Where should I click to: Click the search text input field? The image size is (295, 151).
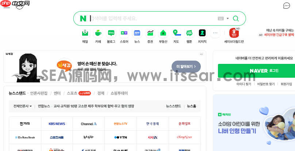tap(153, 19)
